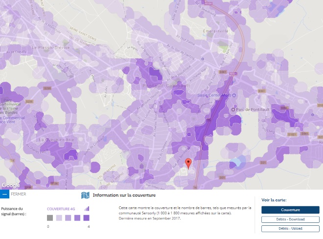The width and height of the screenshot is (323, 239).
Task: Click the Voir la carte heading
Action: tap(274, 200)
